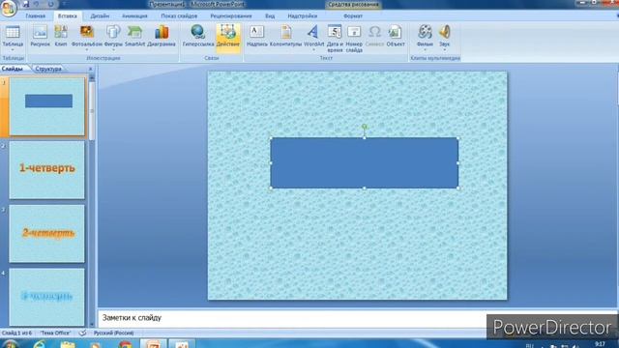This screenshot has width=619, height=348.
Task: Insert clip art (Клип)
Action: [x=61, y=37]
